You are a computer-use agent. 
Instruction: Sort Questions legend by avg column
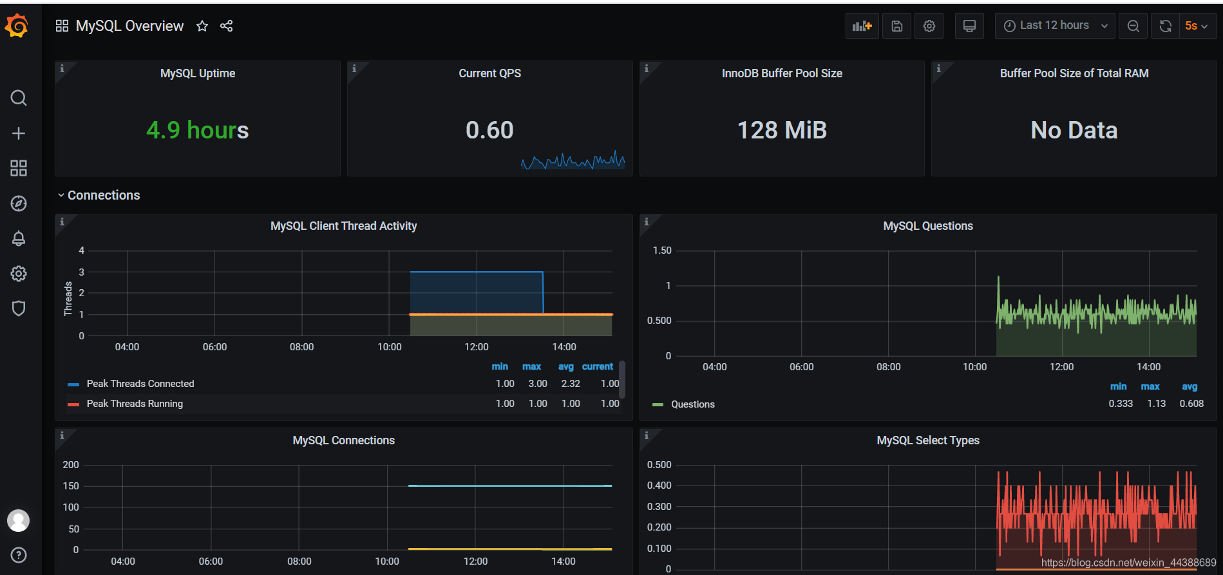[x=1190, y=386]
